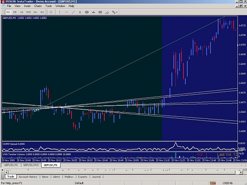Viewport: 247px width, 185px height.
Task: Open the Mailbox terminal tab
Action: point(69,177)
